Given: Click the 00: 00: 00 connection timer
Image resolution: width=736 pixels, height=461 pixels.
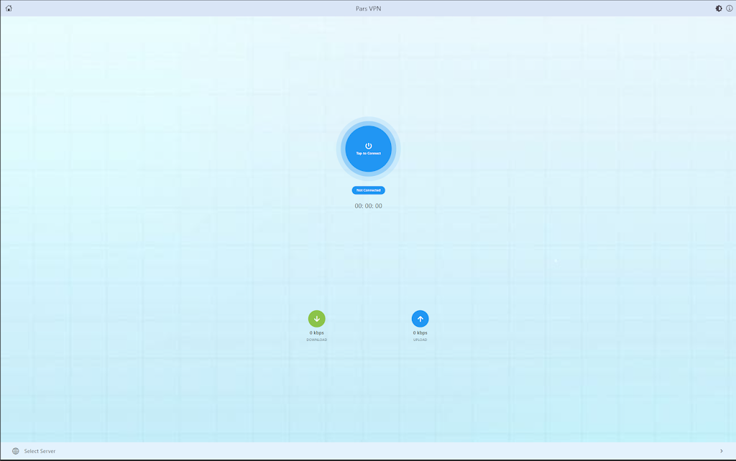Looking at the screenshot, I should pyautogui.click(x=368, y=206).
